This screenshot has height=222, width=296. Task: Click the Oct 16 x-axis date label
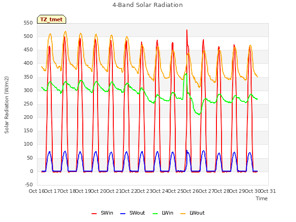click(x=37, y=191)
